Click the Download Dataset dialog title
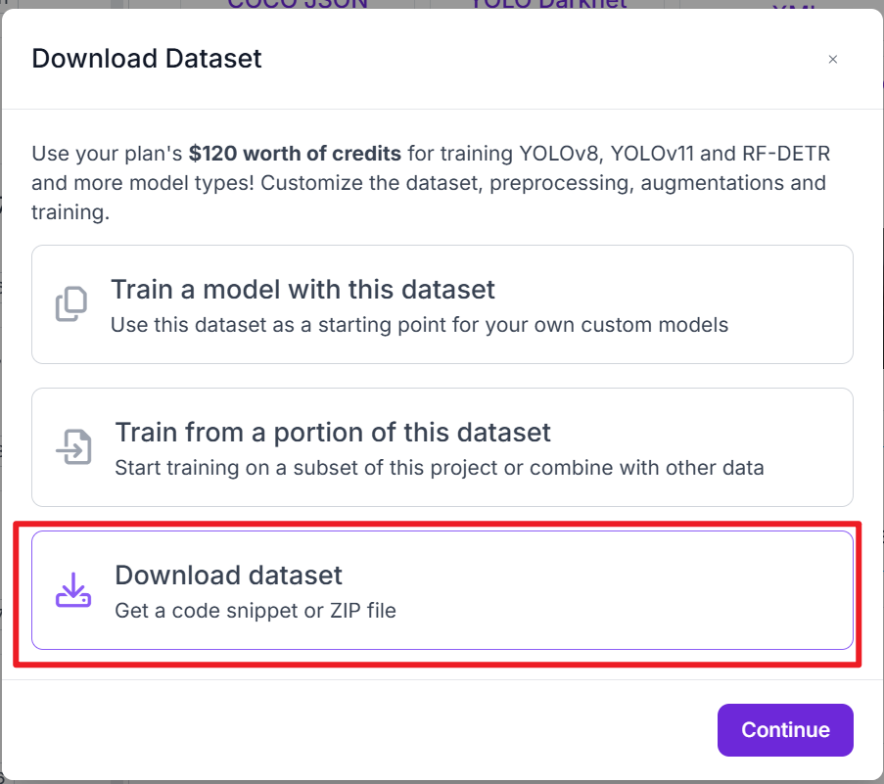 click(147, 59)
